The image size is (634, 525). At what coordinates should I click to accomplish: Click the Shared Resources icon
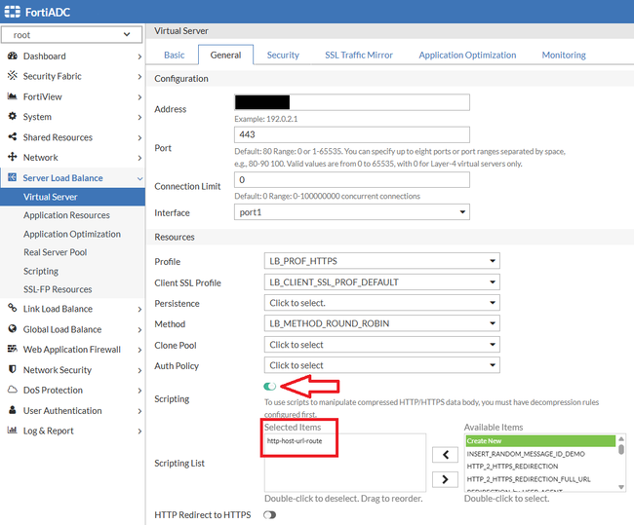tap(13, 137)
